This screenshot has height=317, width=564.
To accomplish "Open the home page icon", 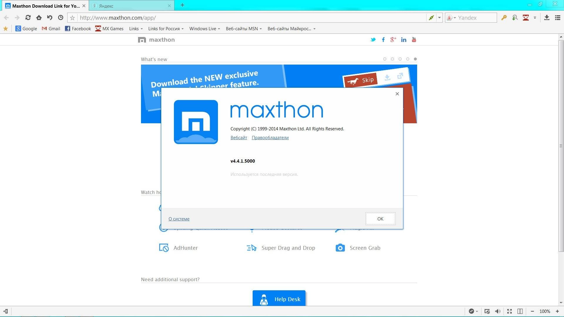I will [39, 18].
